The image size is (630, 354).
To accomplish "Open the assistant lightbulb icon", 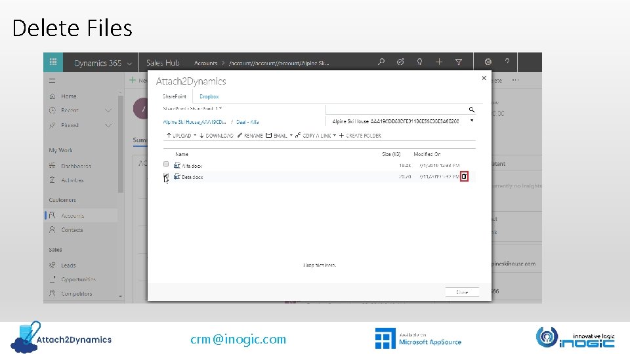I will (419, 62).
